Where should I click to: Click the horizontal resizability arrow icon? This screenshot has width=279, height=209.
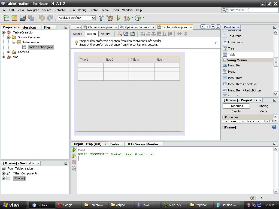coord(179,33)
